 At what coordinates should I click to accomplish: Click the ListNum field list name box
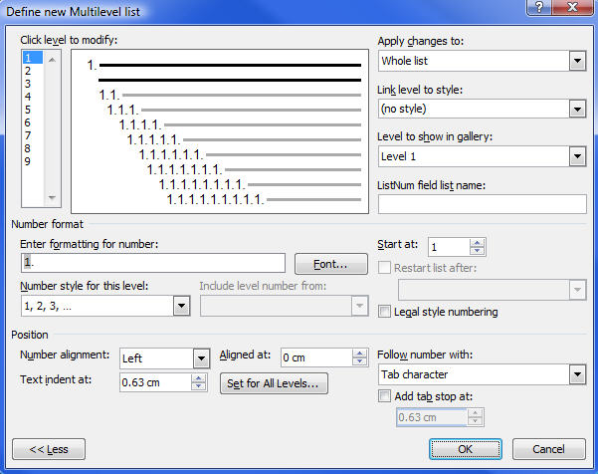point(482,204)
